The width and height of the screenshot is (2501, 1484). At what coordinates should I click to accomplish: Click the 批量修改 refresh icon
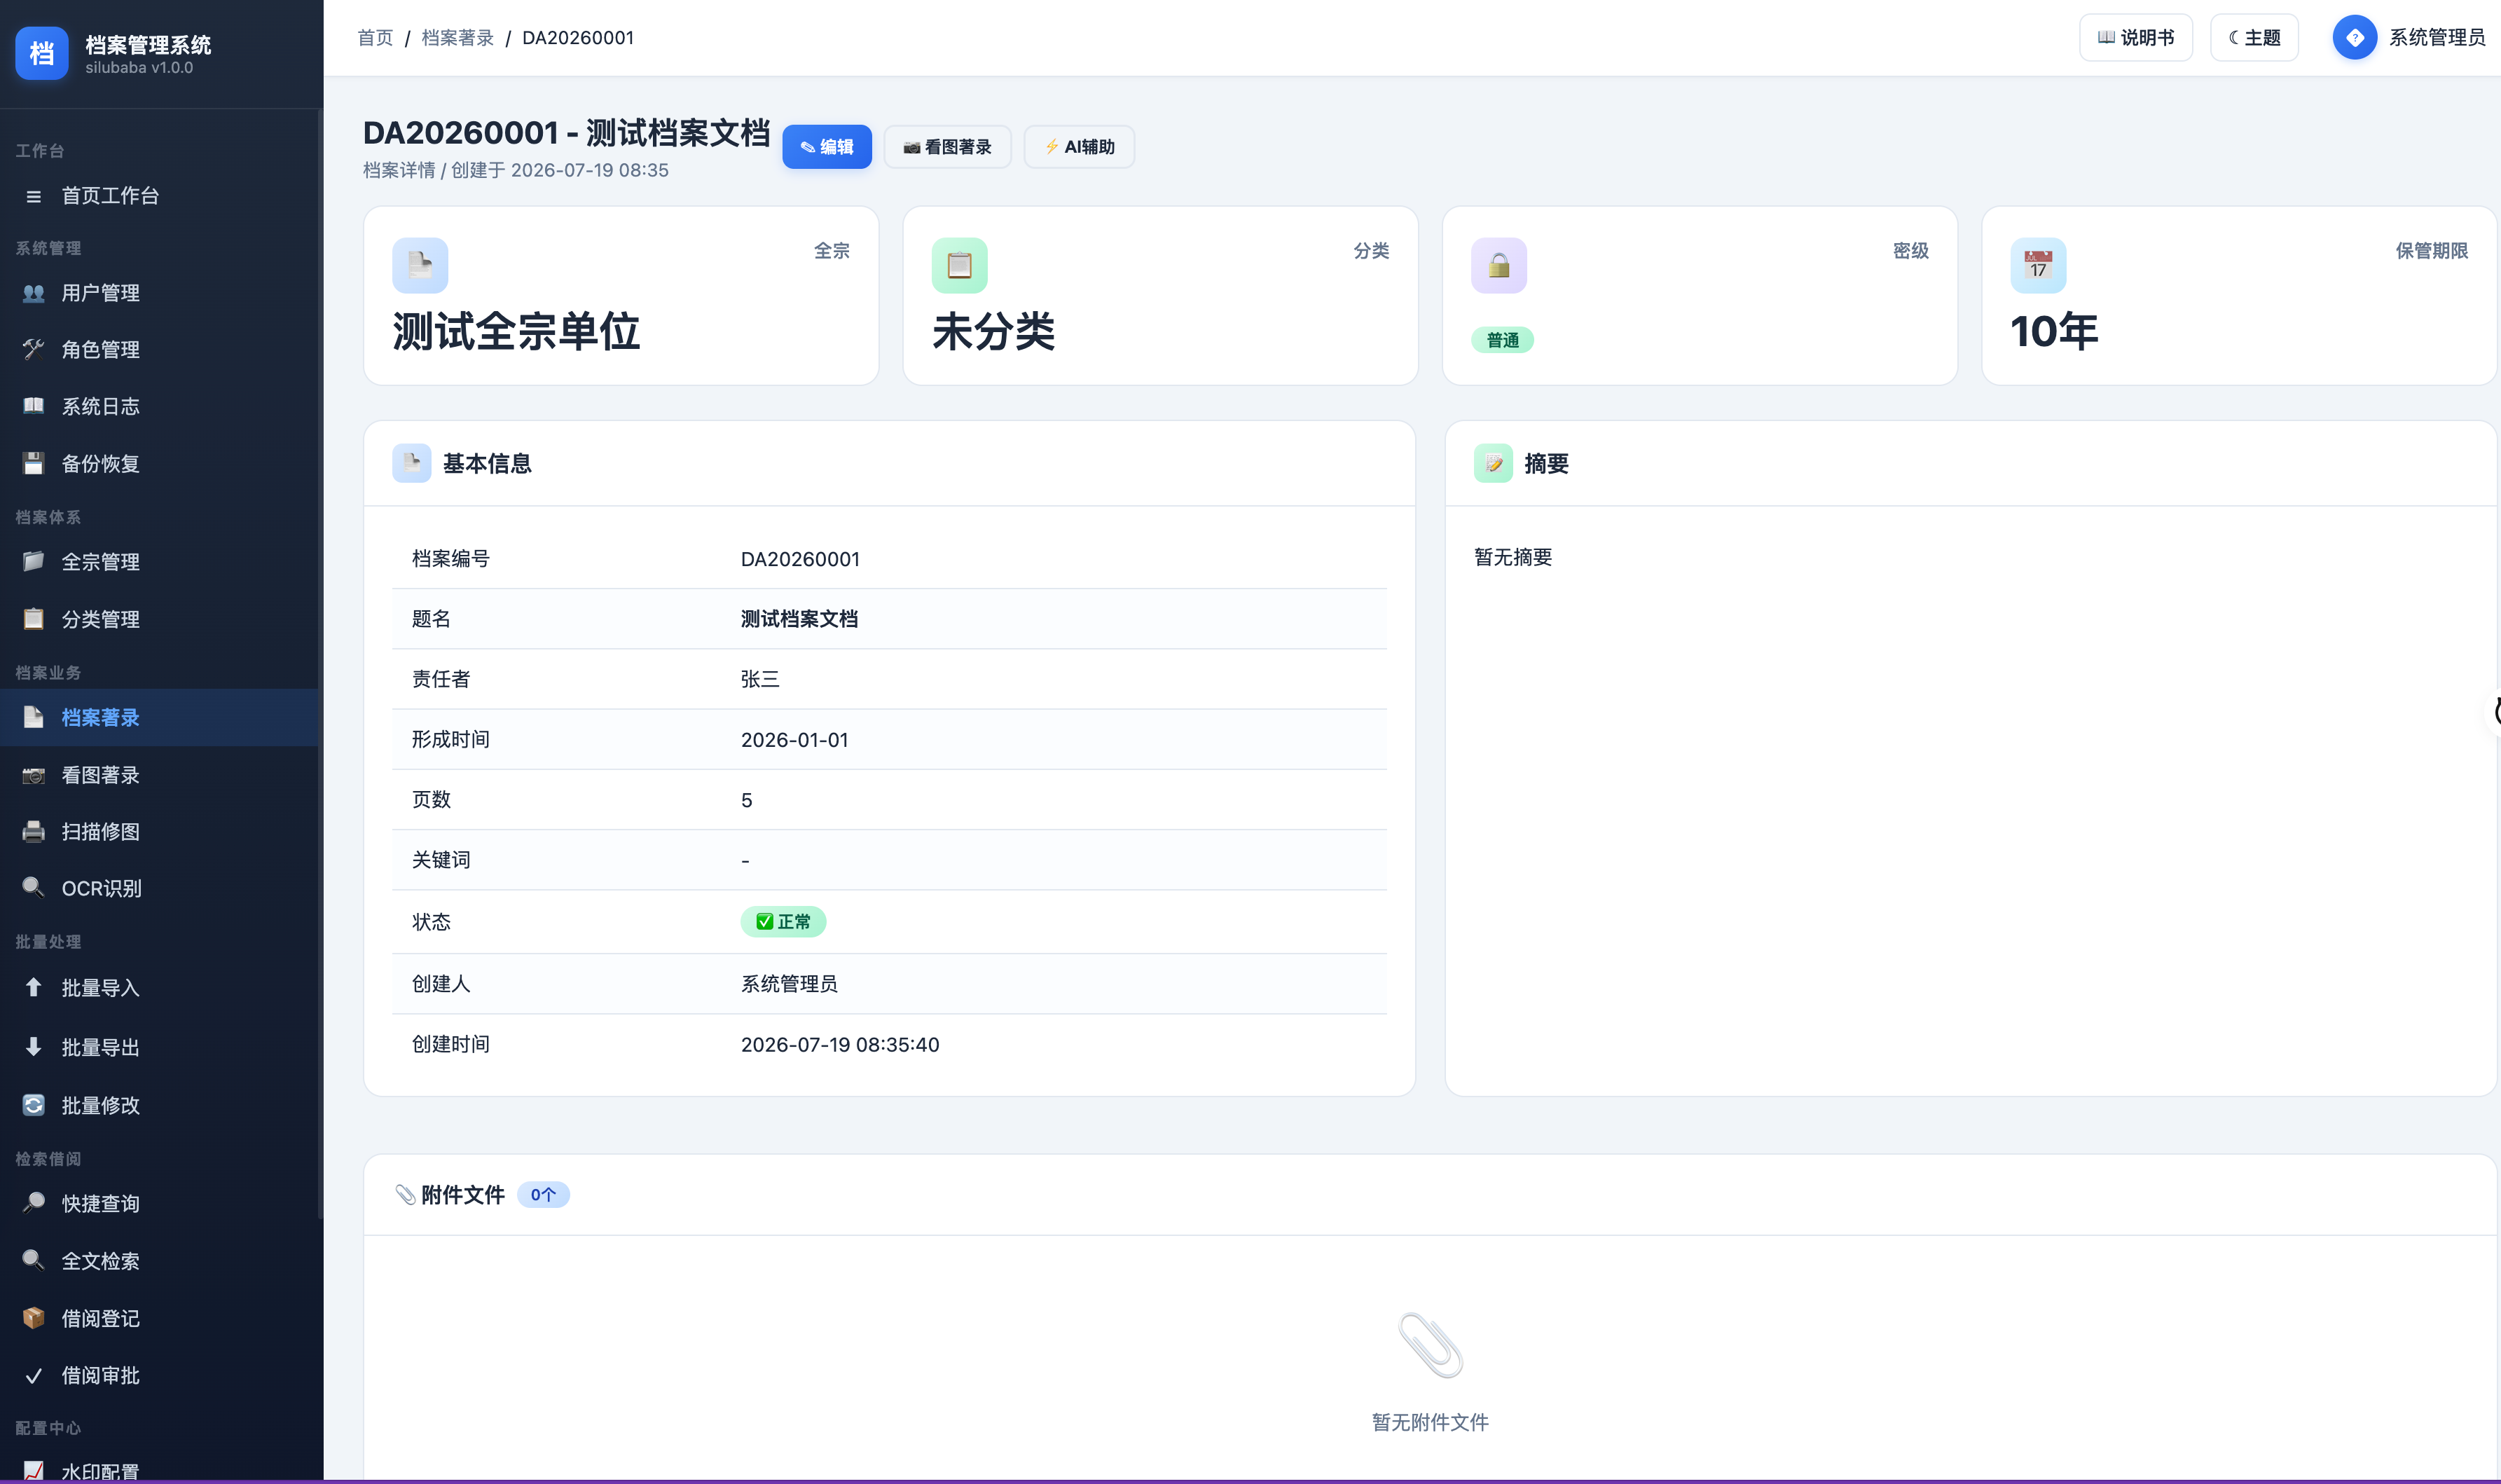(34, 1105)
